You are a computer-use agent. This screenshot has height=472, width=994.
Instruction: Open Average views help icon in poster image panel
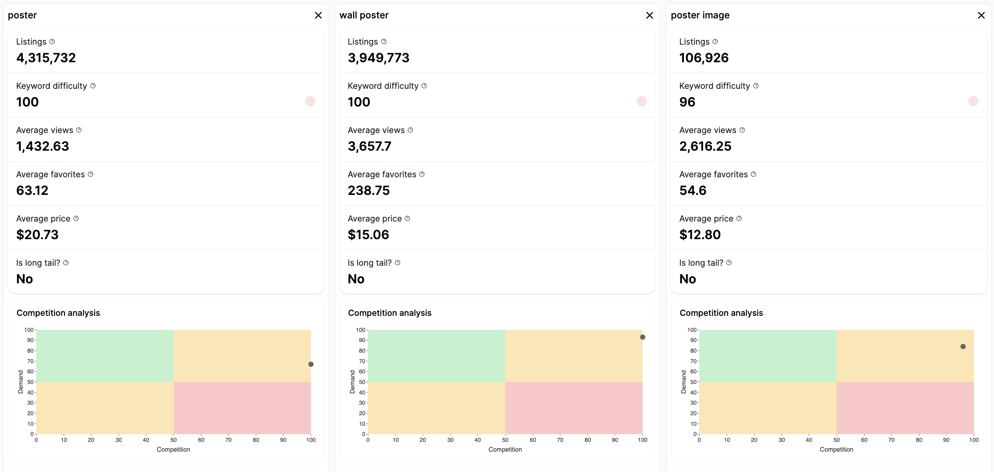pyautogui.click(x=742, y=130)
